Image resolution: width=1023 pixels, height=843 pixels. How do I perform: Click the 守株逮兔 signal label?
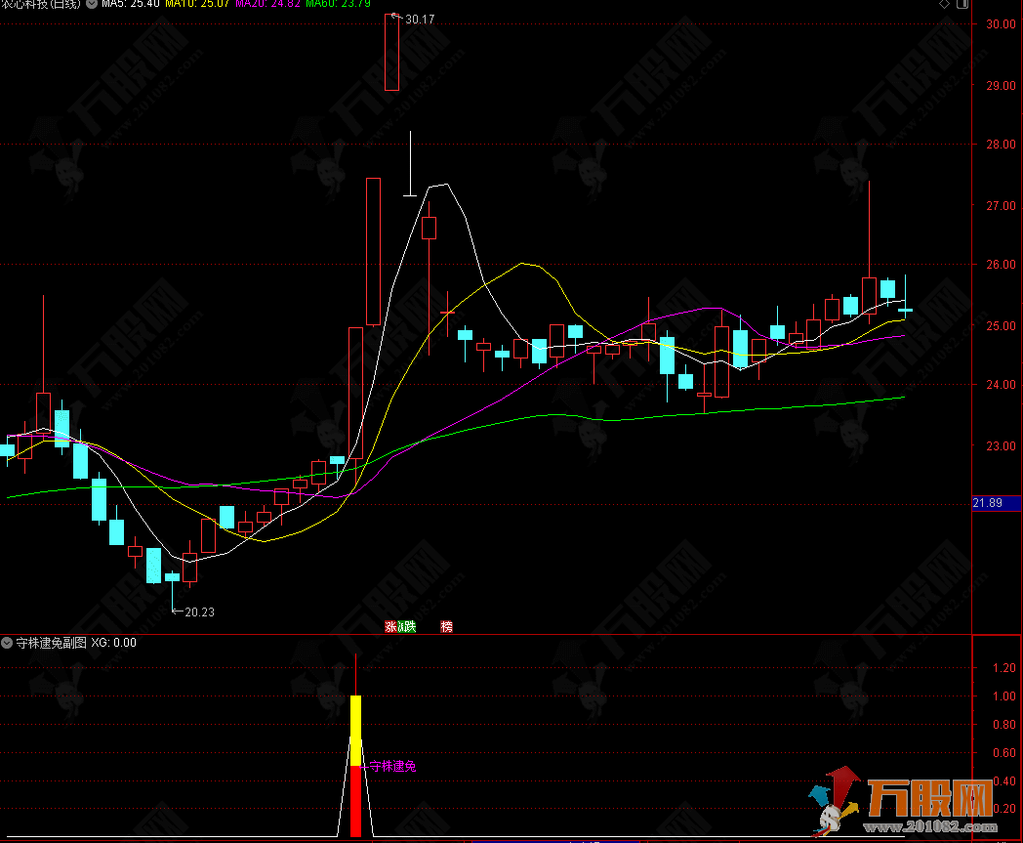click(391, 767)
